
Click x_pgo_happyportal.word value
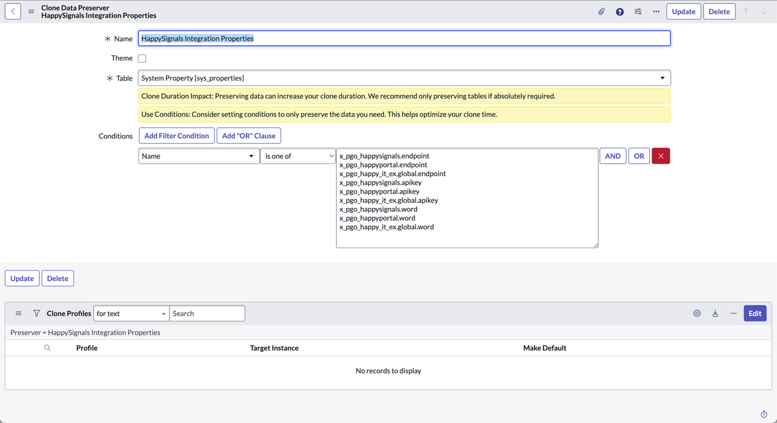377,218
